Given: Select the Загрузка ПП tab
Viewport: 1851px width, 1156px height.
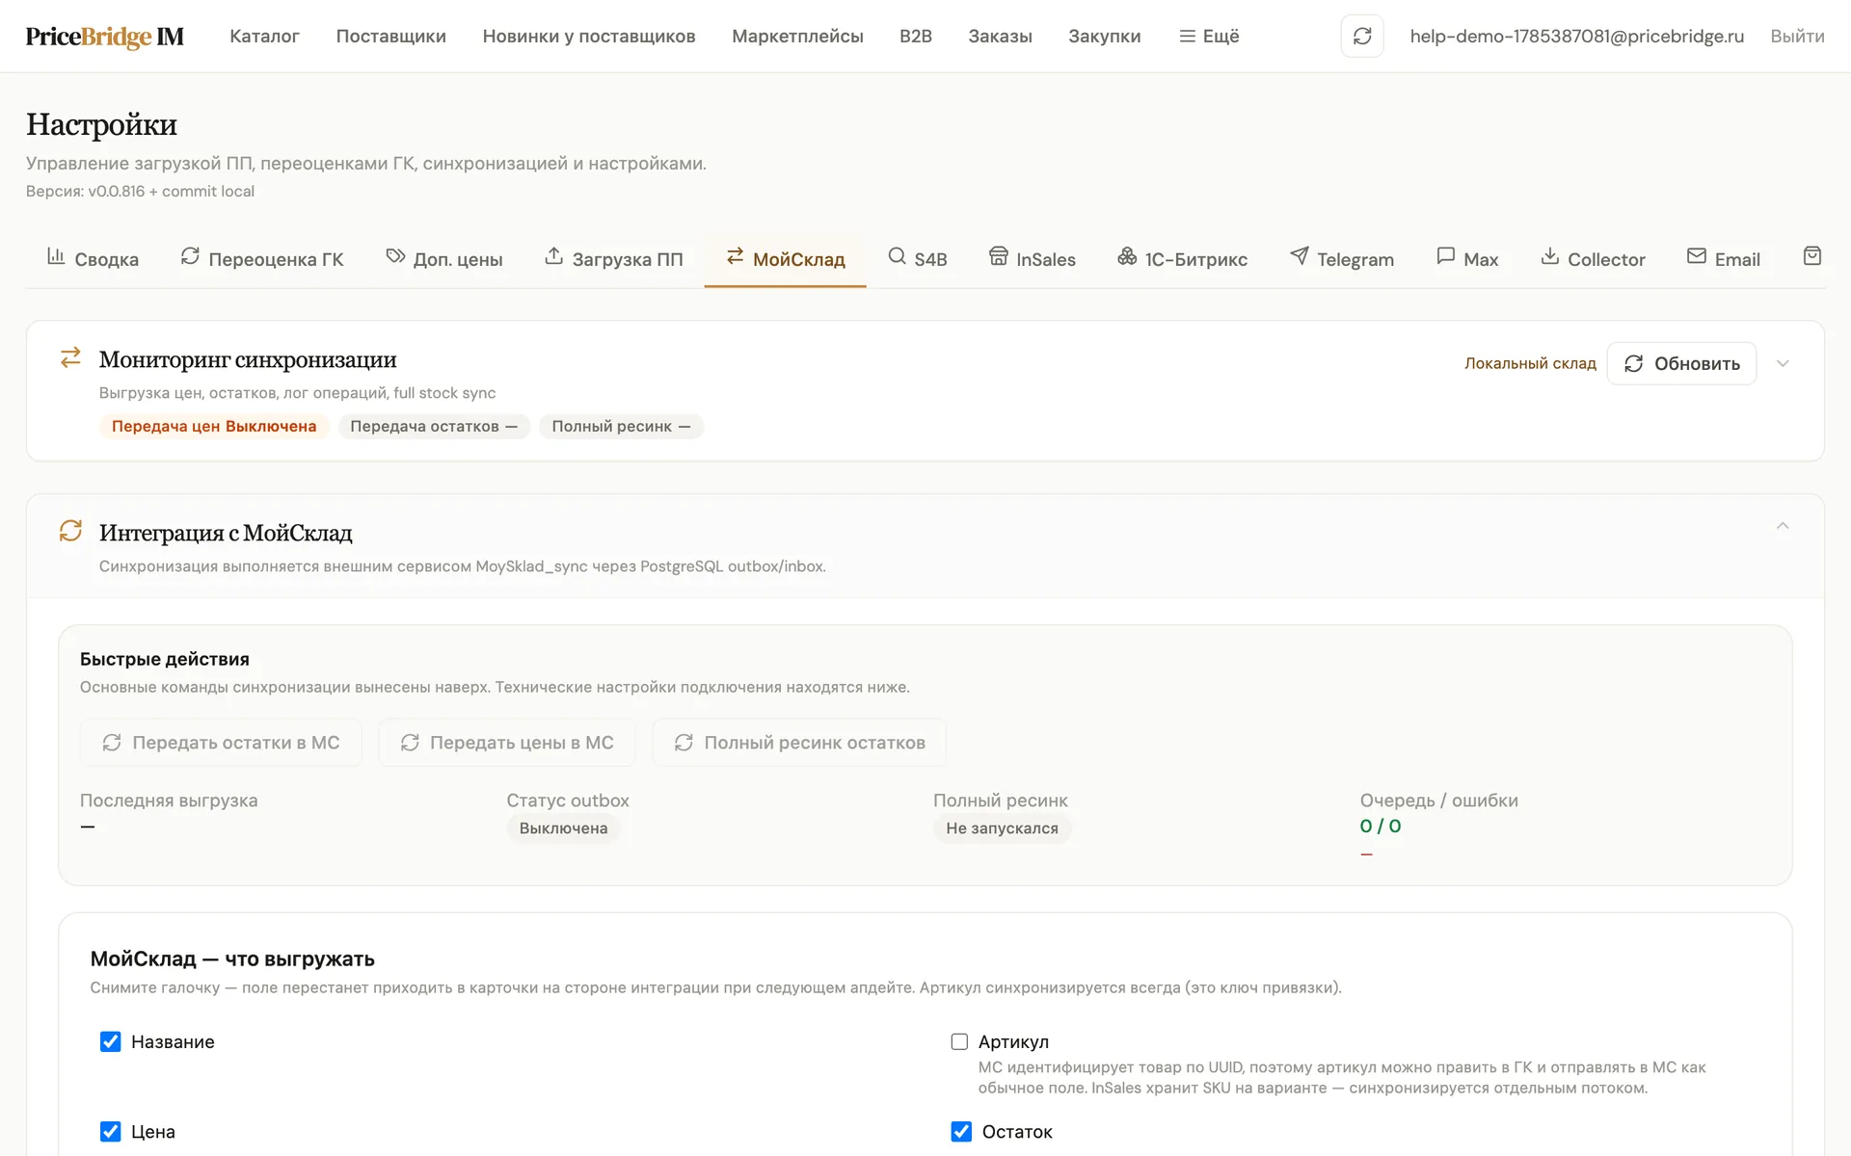Looking at the screenshot, I should [x=614, y=259].
